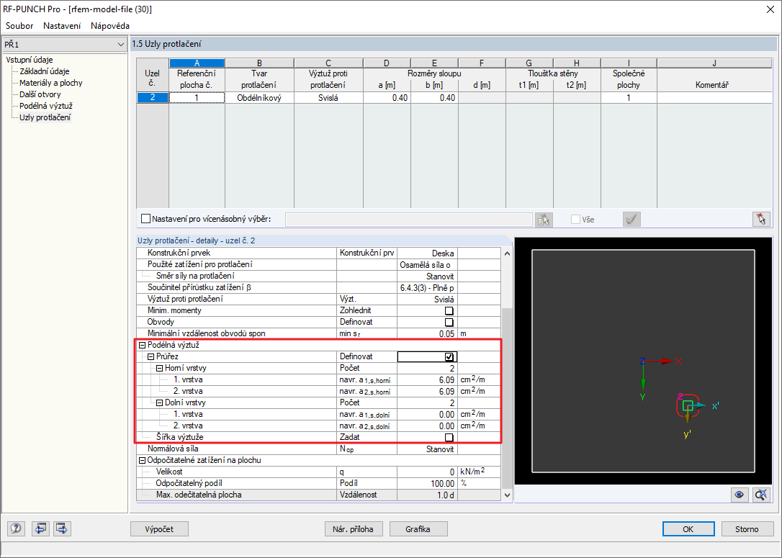Image resolution: width=782 pixels, height=558 pixels.
Task: Click the Konstrukční prvek Deska value
Action: pyautogui.click(x=427, y=253)
